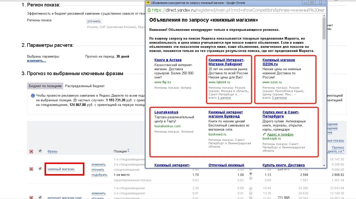Click the Регионы показа: Астана text
The image size is (356, 199).
(x=173, y=88)
